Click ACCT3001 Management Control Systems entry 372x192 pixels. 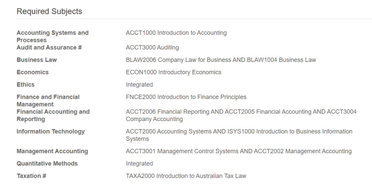tap(182, 151)
